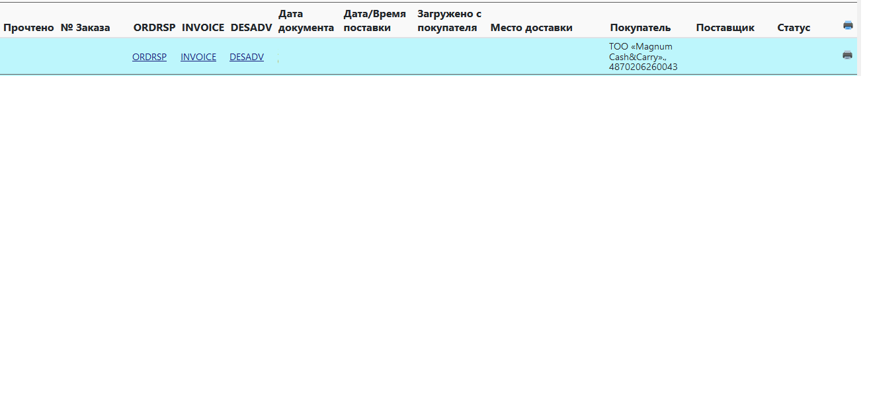Click the 'Покупатель' column header
869x405 pixels.
coord(640,28)
